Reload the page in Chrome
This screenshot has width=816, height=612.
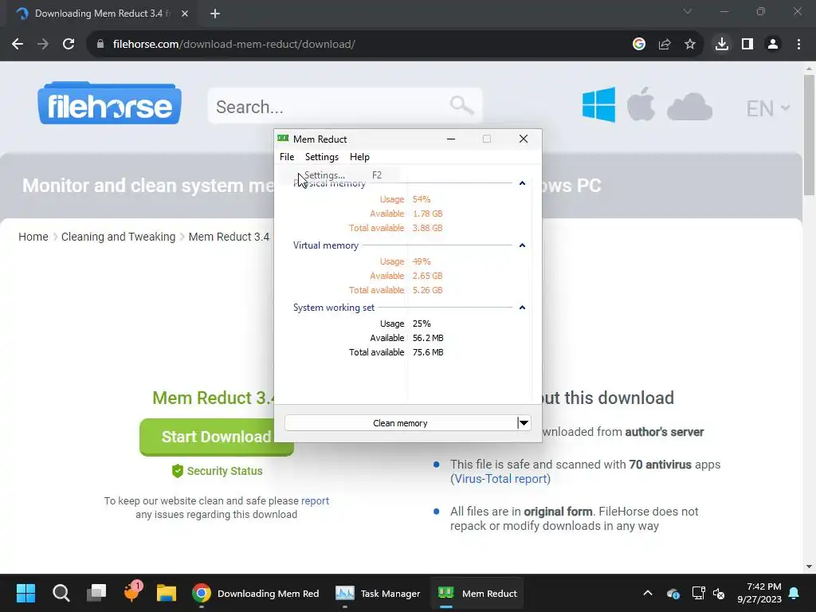[69, 45]
